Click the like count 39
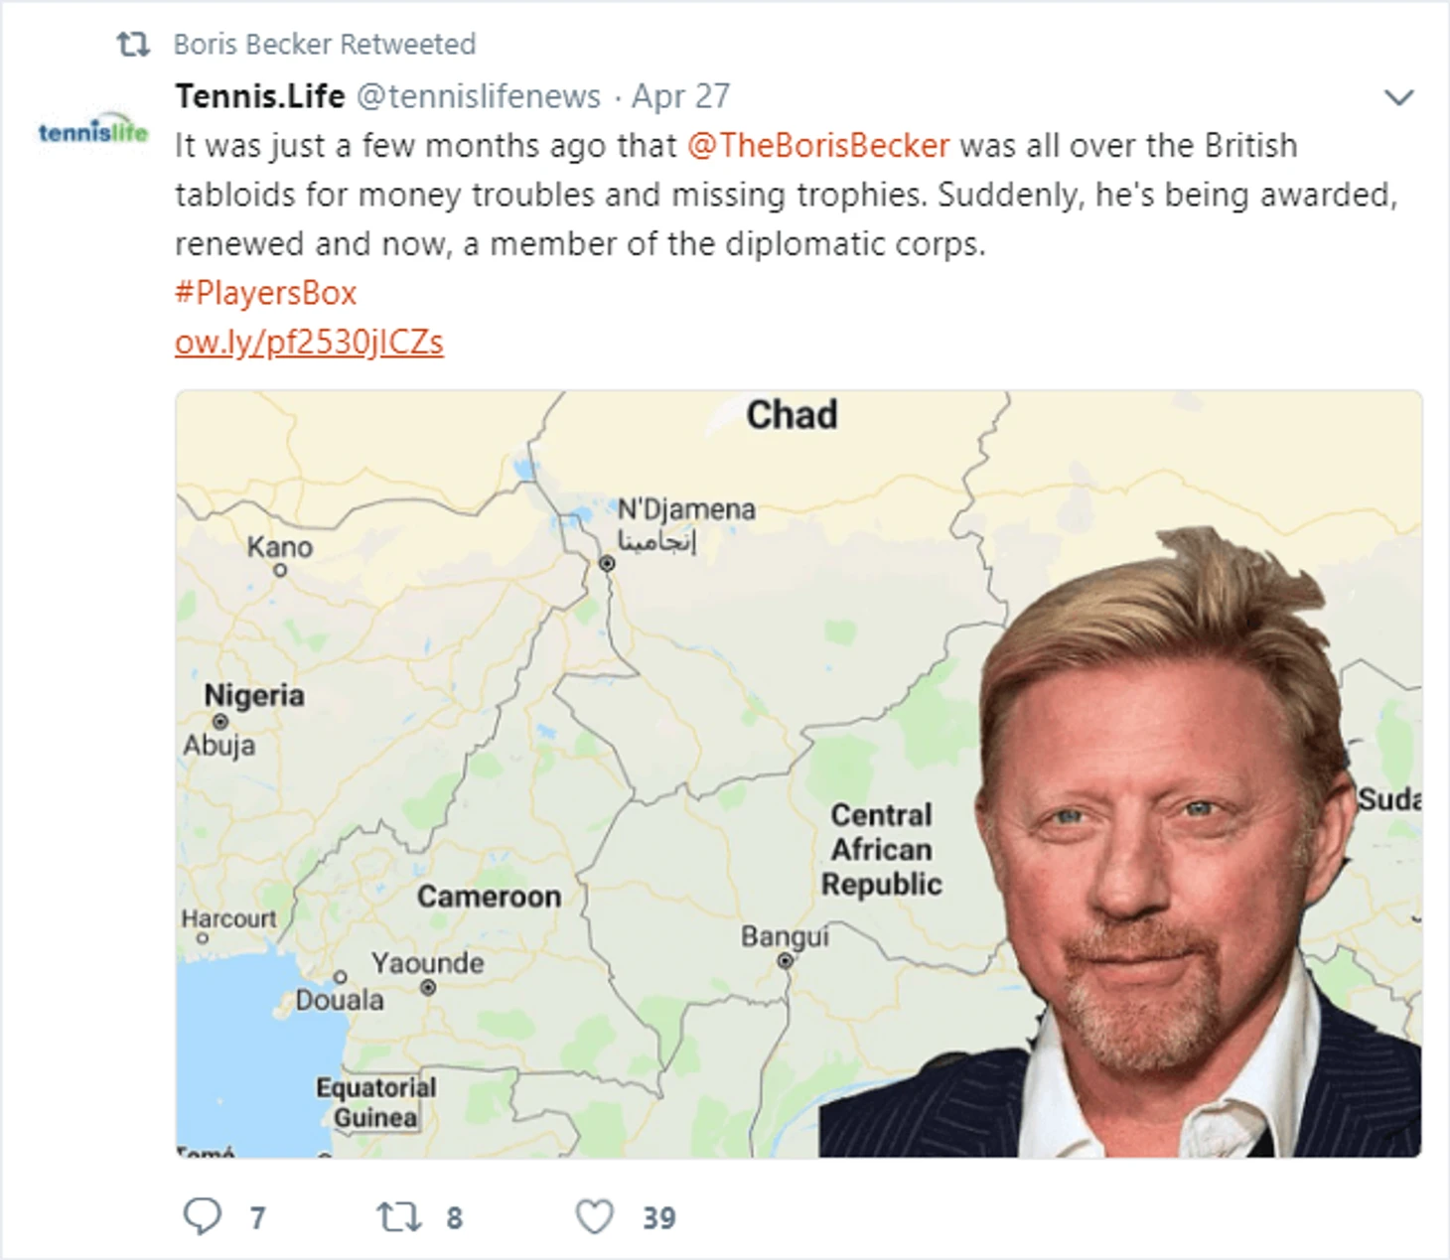 (x=658, y=1218)
